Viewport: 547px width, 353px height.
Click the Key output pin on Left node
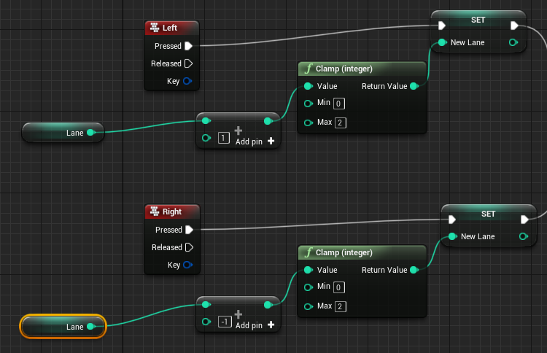(x=188, y=81)
